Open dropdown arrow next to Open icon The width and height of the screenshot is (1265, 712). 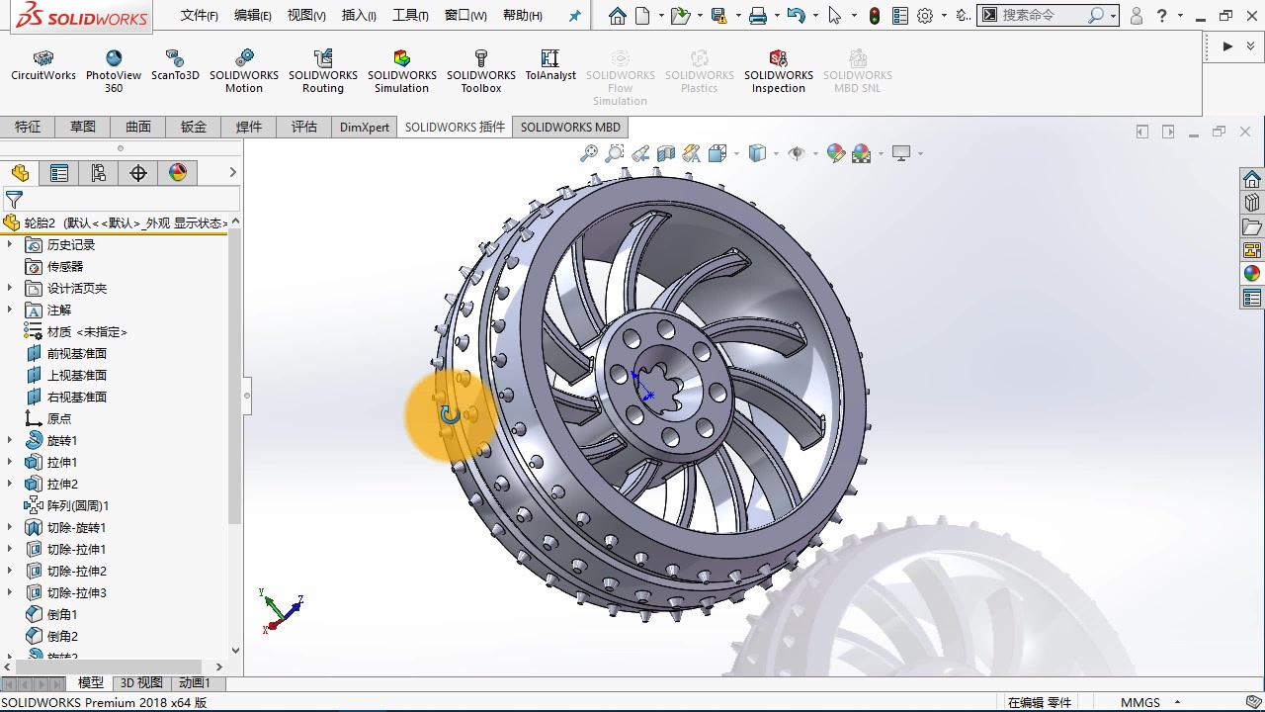(x=699, y=15)
